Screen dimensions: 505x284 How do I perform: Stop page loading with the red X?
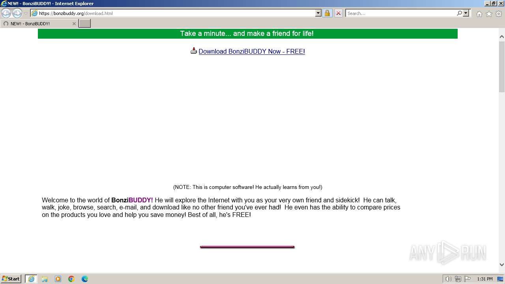pyautogui.click(x=338, y=13)
